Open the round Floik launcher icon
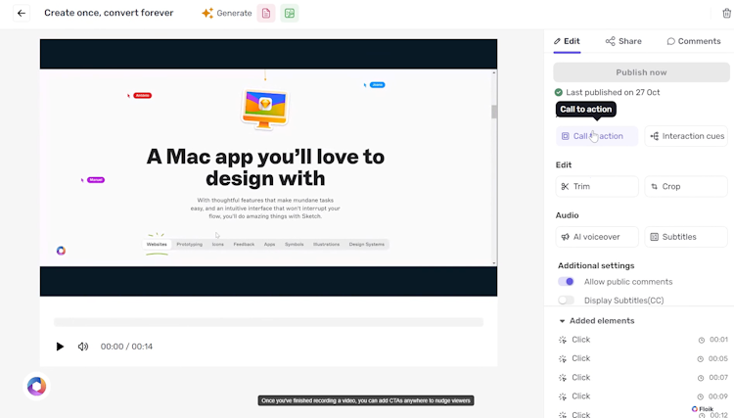Screen dimensions: 734x418 [x=36, y=386]
